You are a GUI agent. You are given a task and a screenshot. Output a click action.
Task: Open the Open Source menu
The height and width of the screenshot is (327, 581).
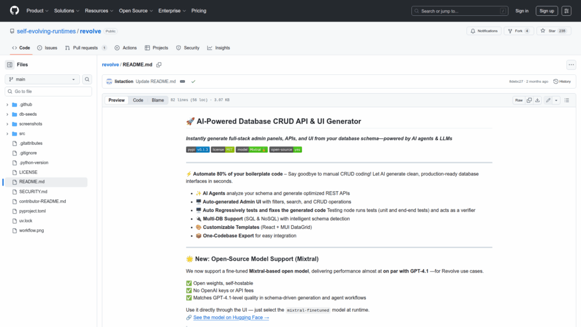pyautogui.click(x=136, y=11)
